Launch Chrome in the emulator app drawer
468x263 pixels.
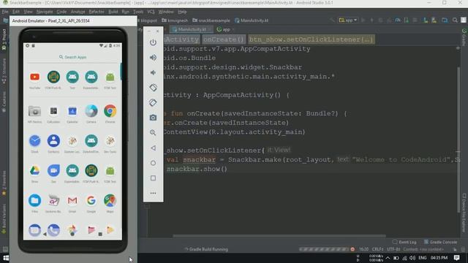click(x=110, y=111)
